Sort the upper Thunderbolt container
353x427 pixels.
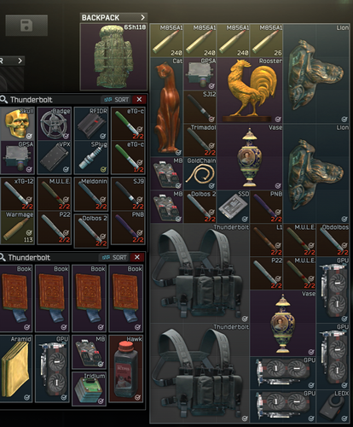[x=116, y=100]
